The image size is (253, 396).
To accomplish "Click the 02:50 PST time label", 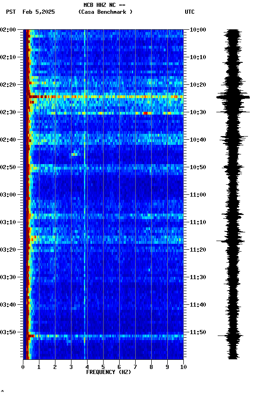I will click(8, 167).
